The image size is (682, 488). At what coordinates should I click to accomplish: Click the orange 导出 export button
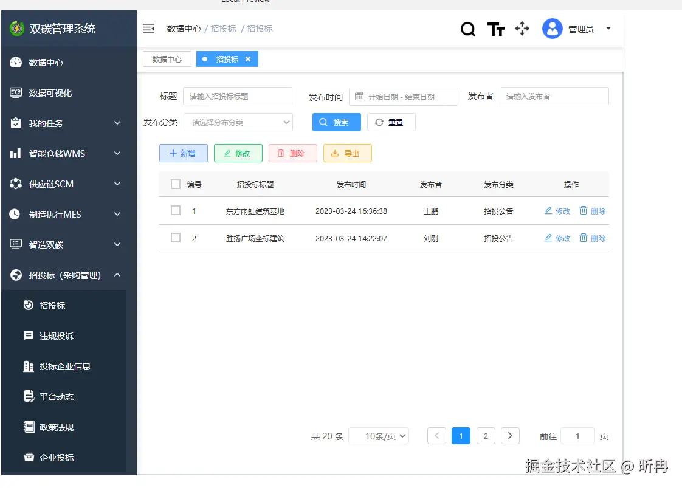[x=348, y=153]
